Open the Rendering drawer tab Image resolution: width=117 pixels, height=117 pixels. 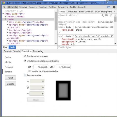[x=38, y=51]
